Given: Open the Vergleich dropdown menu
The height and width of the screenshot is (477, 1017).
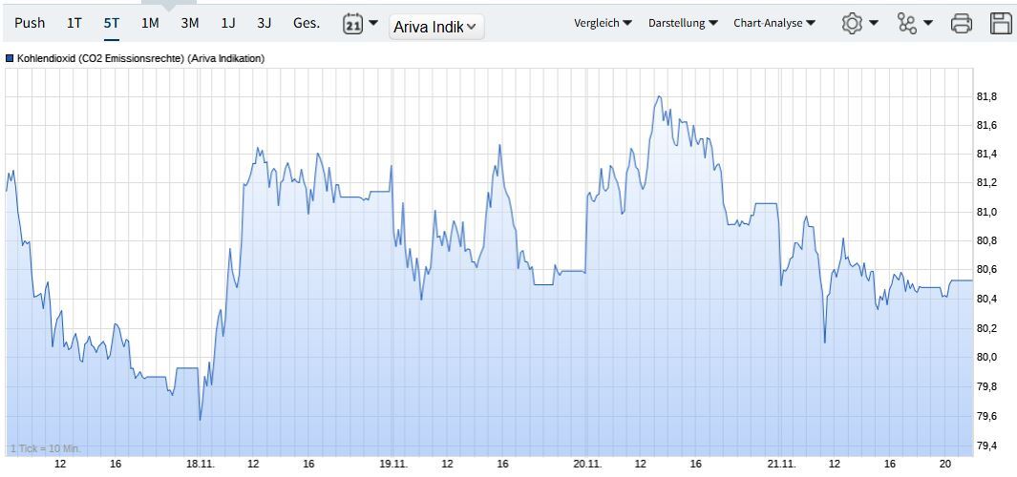Looking at the screenshot, I should [x=603, y=23].
